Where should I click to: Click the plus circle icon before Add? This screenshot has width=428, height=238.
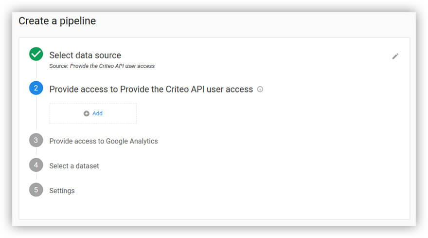[x=87, y=113]
